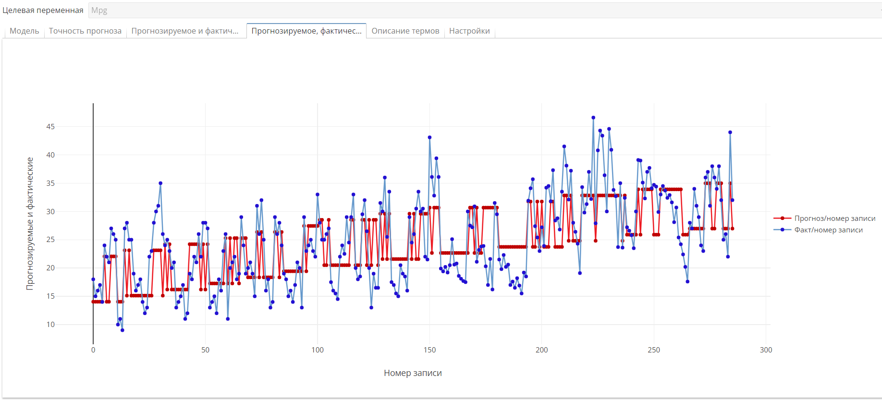Click x-axis tick label 200
882x400 pixels.
(542, 350)
